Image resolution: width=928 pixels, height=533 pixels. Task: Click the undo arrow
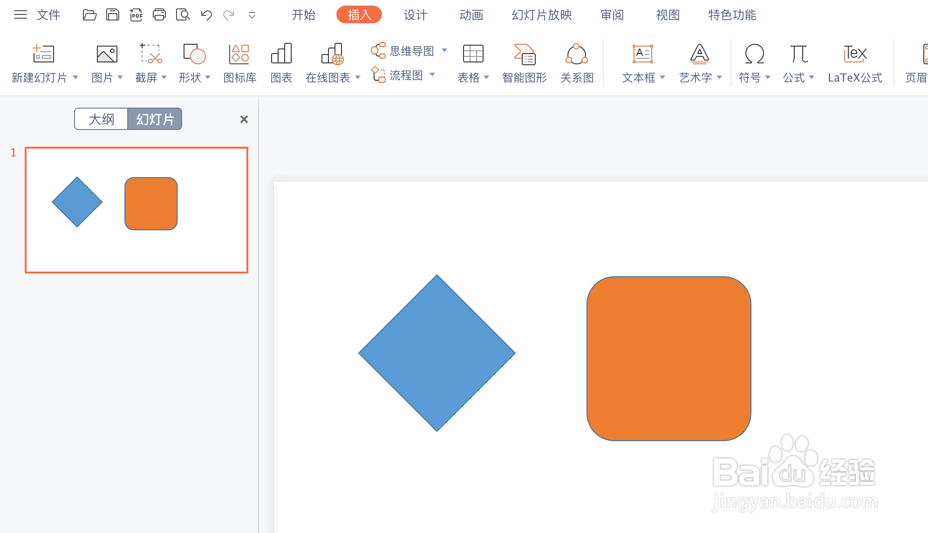pos(206,15)
